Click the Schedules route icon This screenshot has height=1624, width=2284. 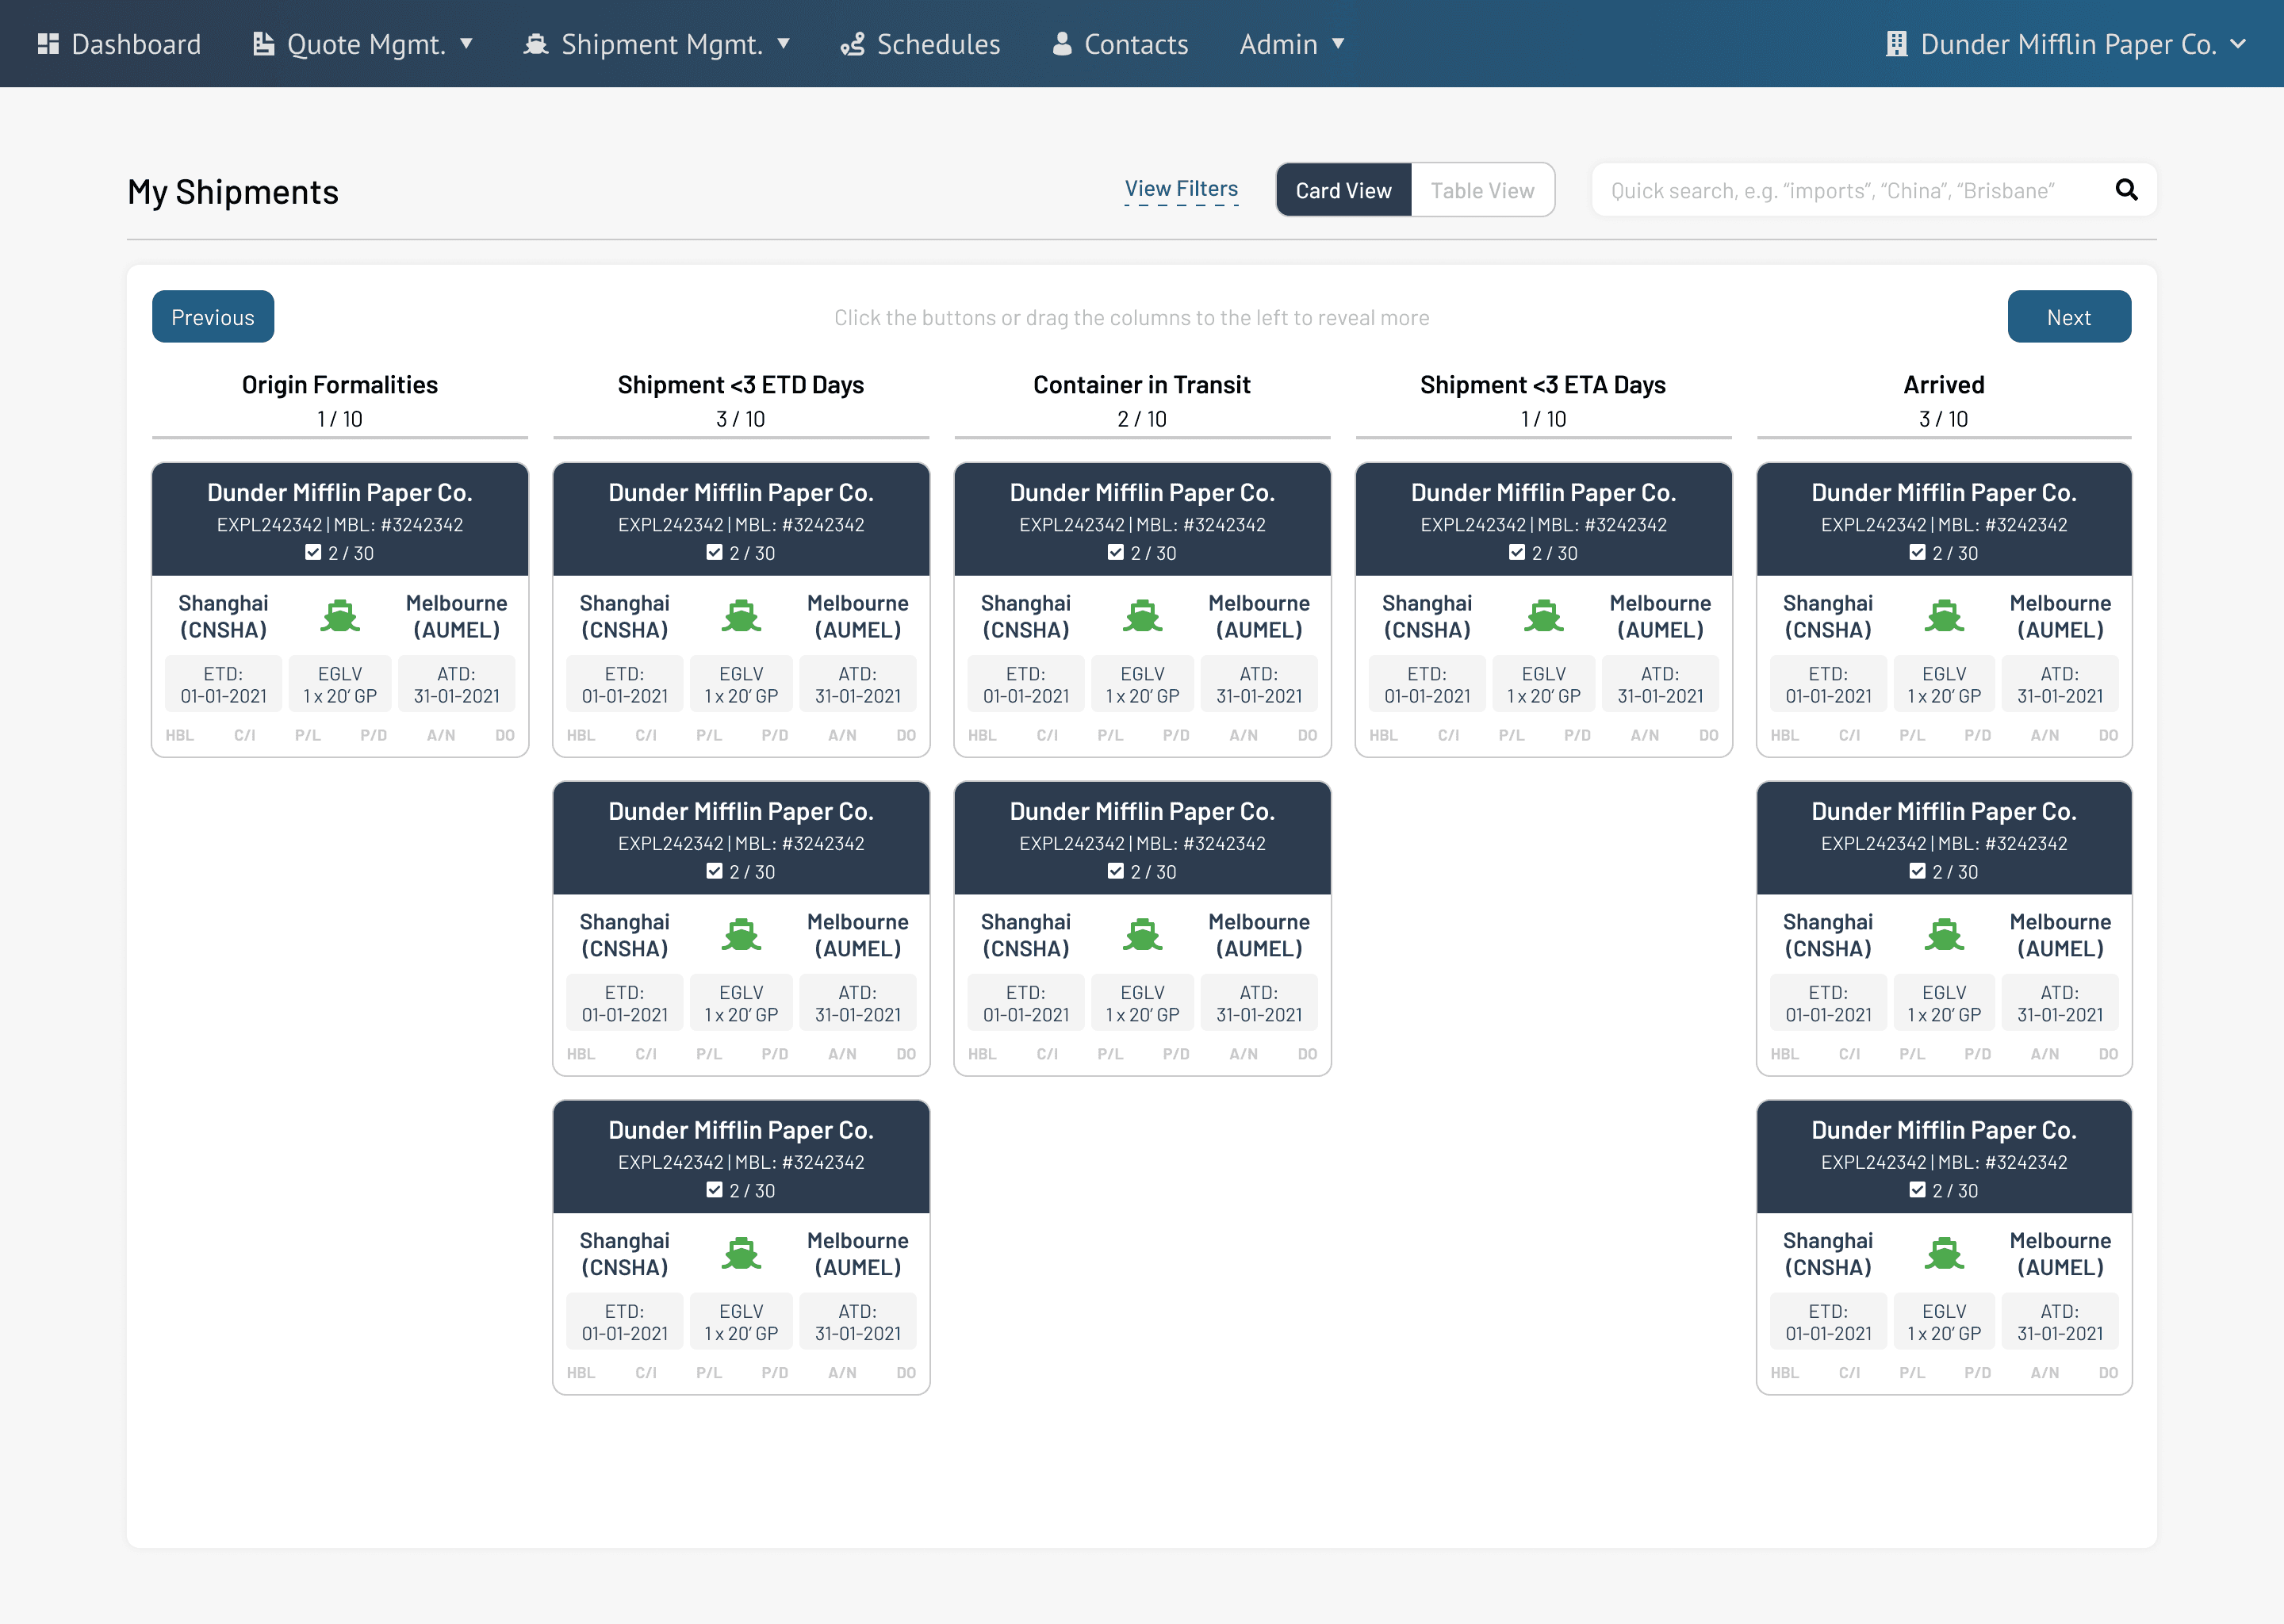click(852, 44)
